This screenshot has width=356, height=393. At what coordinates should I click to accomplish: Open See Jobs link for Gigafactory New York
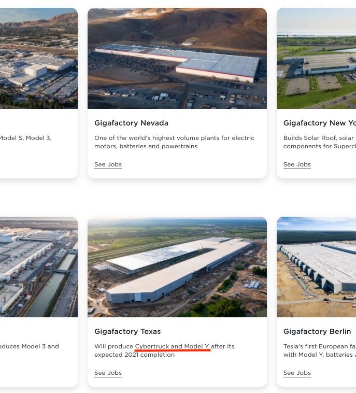coord(297,164)
